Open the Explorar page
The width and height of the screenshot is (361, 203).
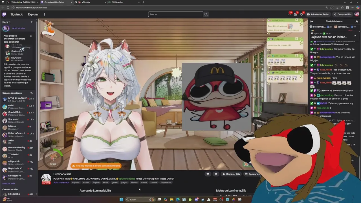tap(33, 14)
